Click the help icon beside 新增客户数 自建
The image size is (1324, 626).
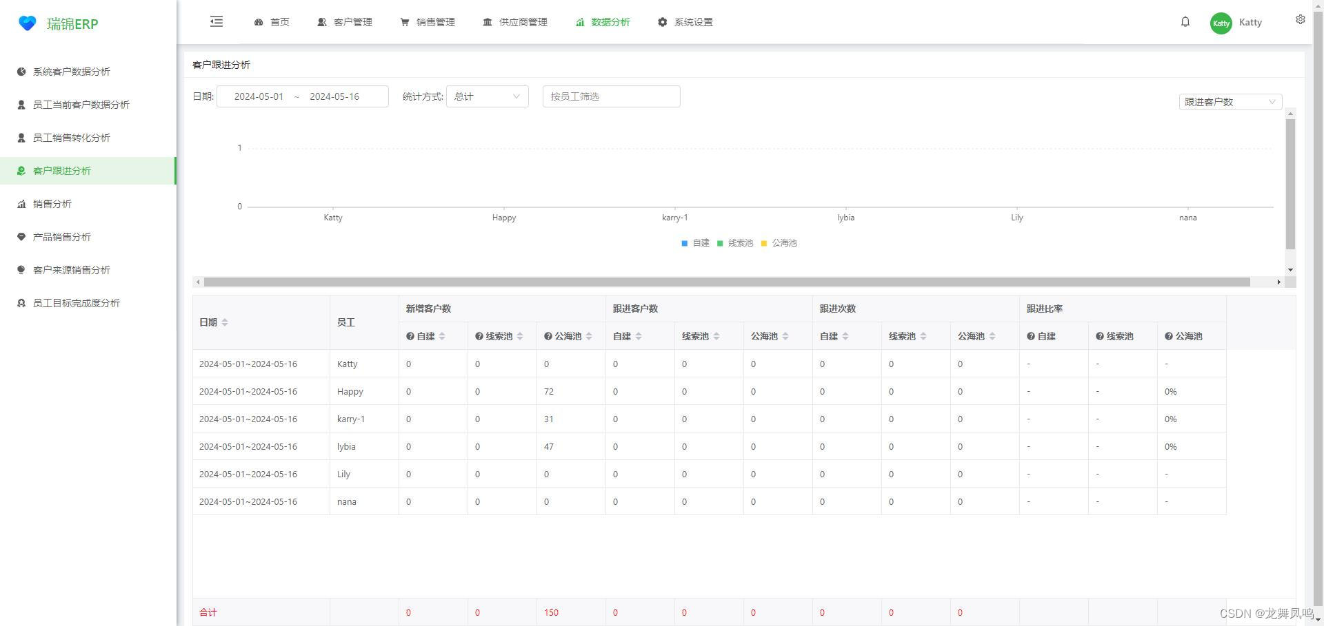[x=410, y=336]
